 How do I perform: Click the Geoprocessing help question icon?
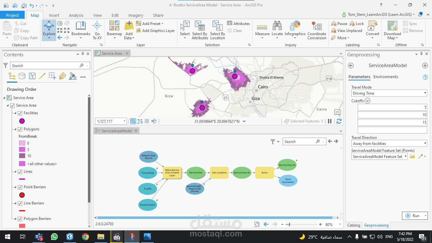(x=425, y=77)
